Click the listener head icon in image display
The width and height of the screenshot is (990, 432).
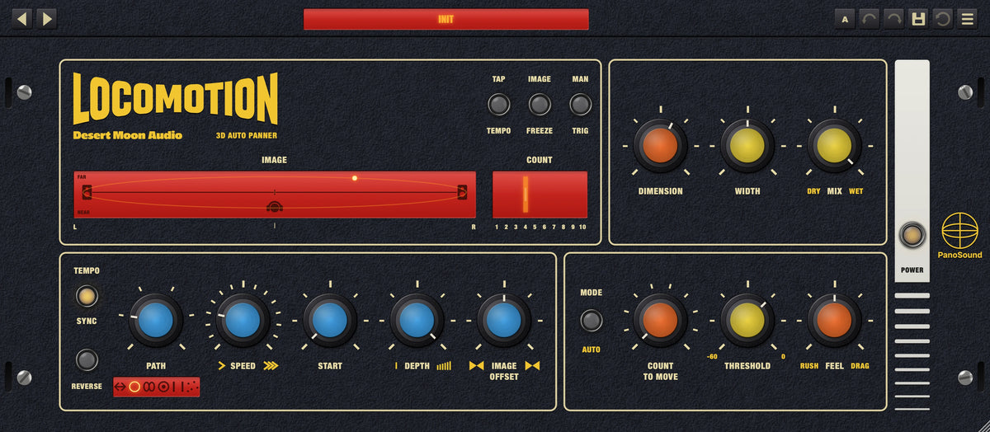click(275, 206)
